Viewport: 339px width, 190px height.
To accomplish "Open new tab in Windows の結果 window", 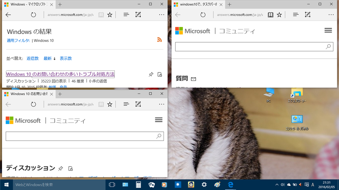I will (60, 4).
